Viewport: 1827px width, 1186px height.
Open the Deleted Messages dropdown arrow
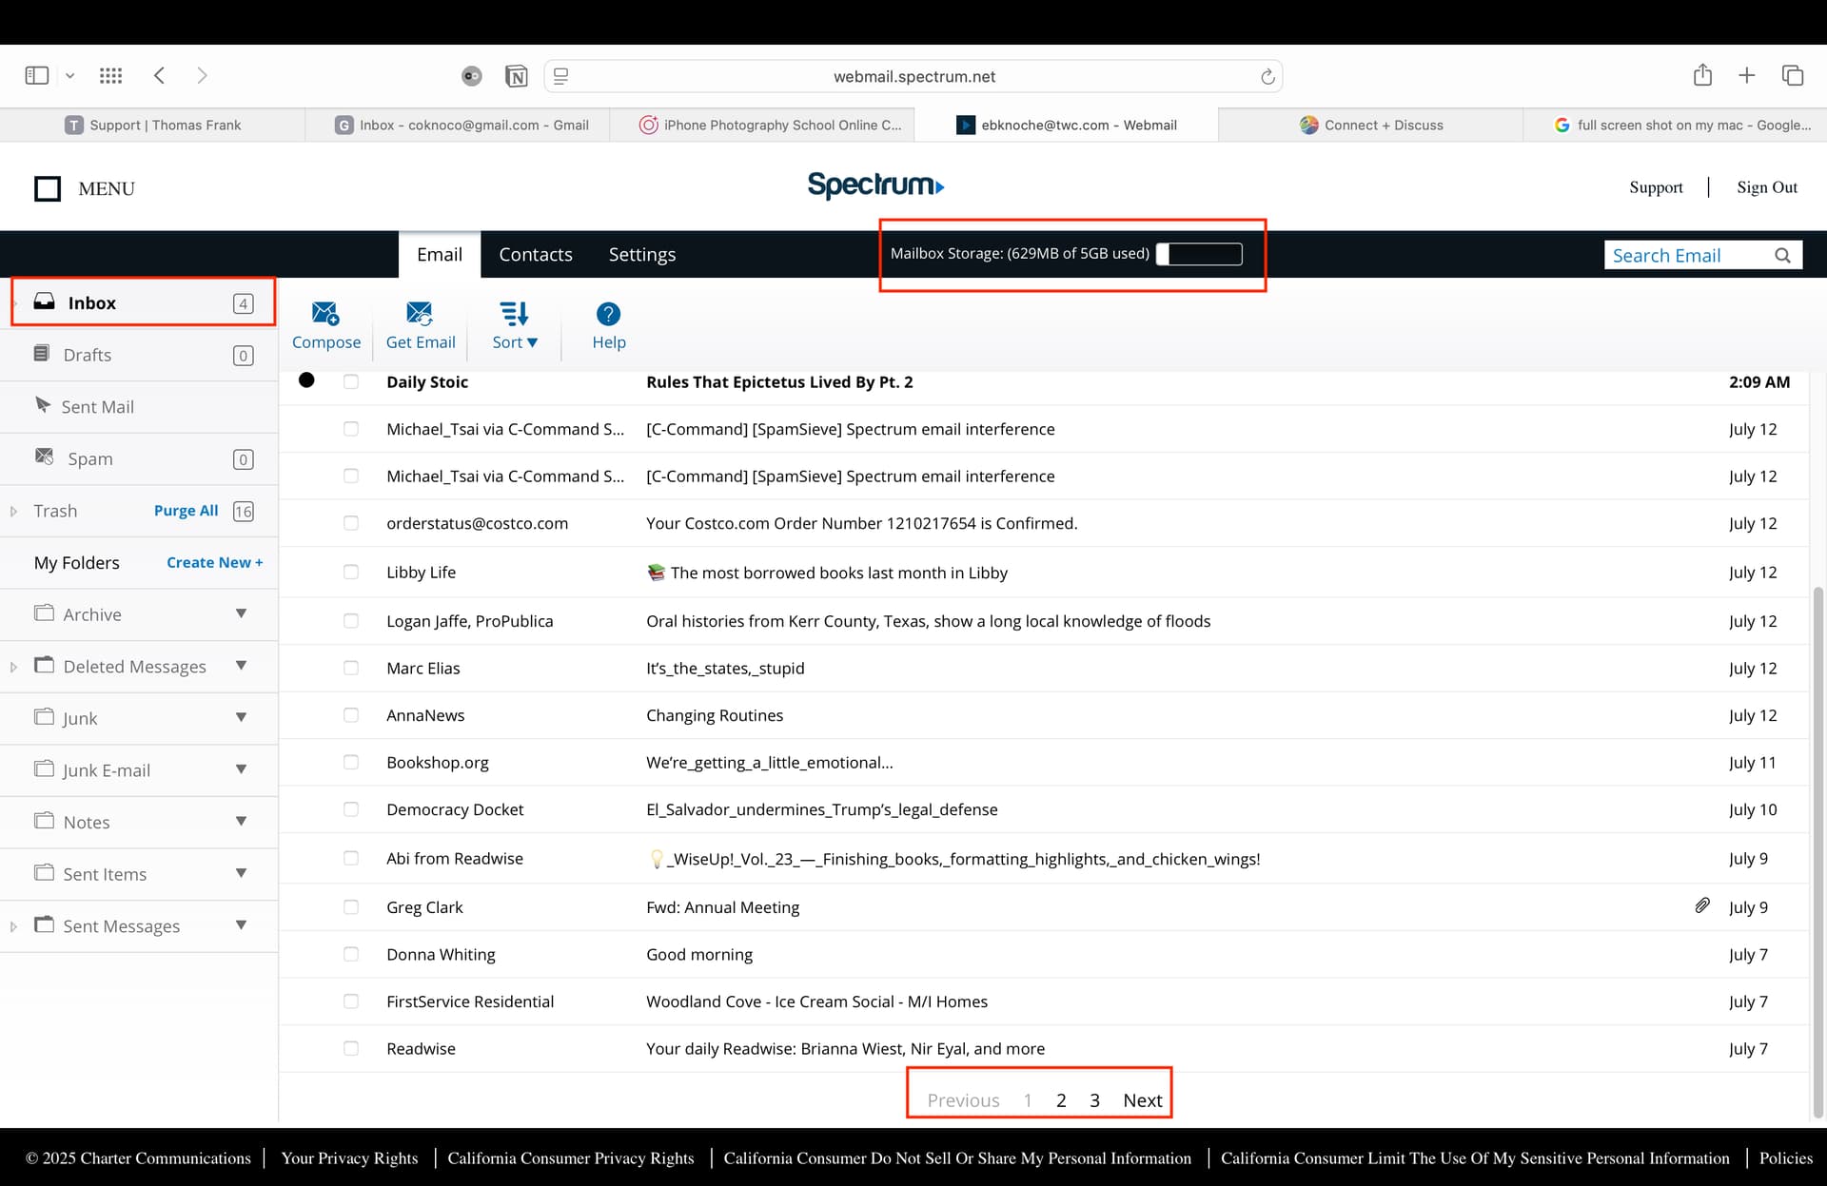coord(242,666)
